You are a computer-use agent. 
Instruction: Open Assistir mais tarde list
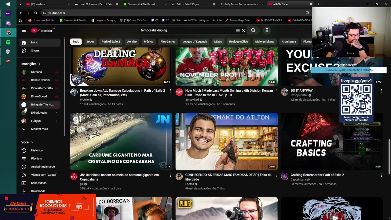coord(40,167)
